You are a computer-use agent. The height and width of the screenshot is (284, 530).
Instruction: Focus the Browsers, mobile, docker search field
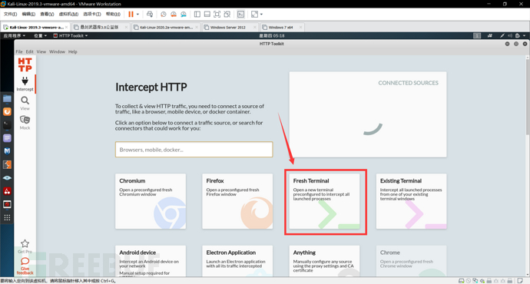(194, 149)
